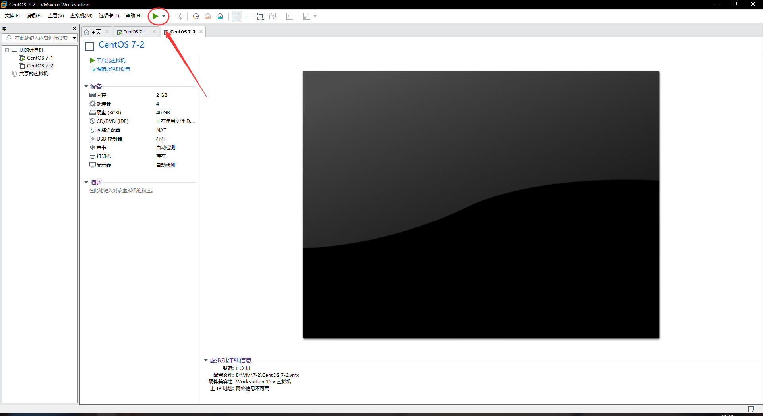Revert to snapshot using the clock-arrow icon

[x=208, y=16]
